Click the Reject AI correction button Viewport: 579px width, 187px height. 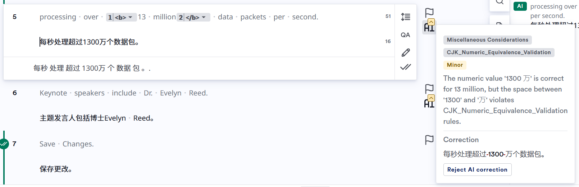pos(477,169)
